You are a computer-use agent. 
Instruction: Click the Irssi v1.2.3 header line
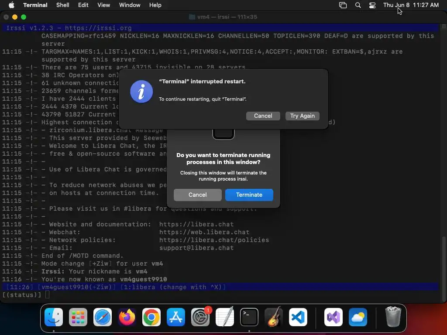(220, 28)
